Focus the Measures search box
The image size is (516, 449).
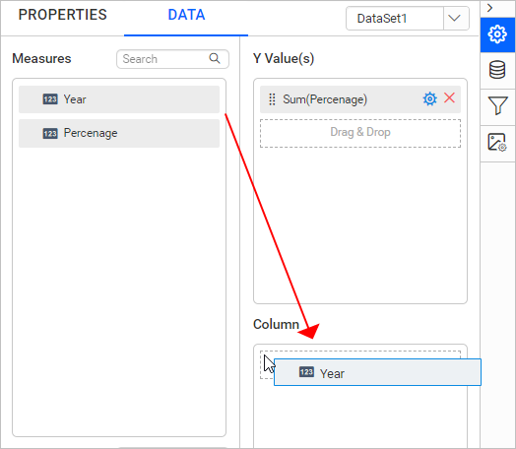(x=172, y=59)
